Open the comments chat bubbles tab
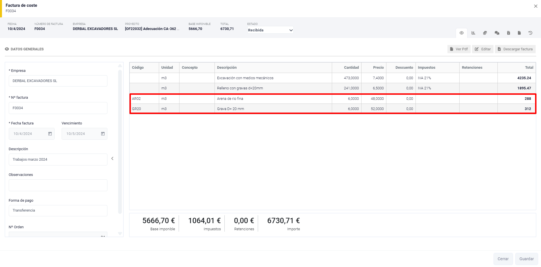The image size is (541, 267). pyautogui.click(x=497, y=33)
